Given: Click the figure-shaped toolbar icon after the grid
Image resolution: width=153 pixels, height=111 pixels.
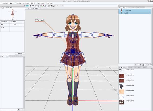Looking at the screenshot, I should (44, 6).
